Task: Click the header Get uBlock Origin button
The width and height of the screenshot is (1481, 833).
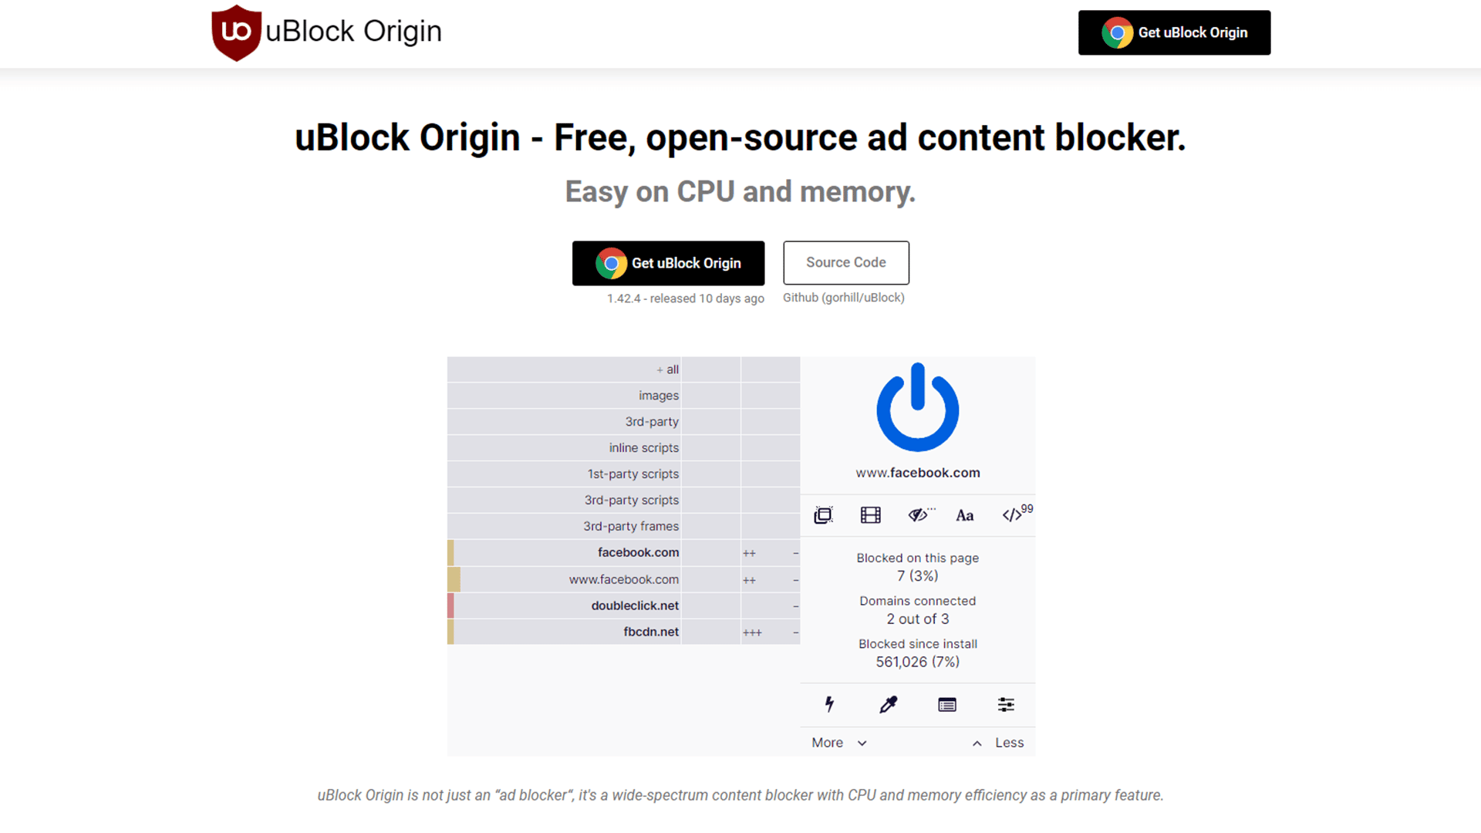Action: [x=1174, y=32]
